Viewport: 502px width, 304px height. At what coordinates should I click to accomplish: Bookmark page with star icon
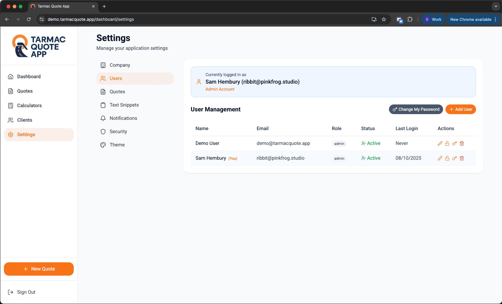[384, 19]
